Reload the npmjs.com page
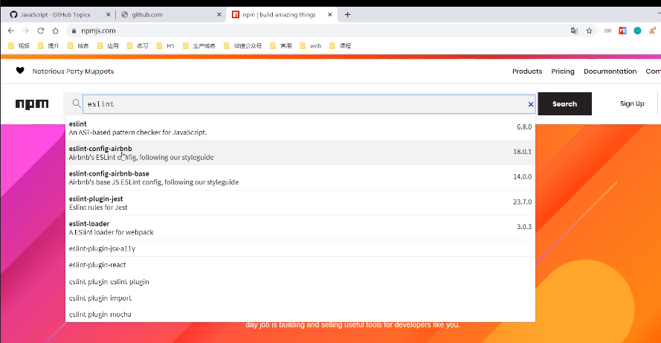The width and height of the screenshot is (661, 343). [40, 31]
